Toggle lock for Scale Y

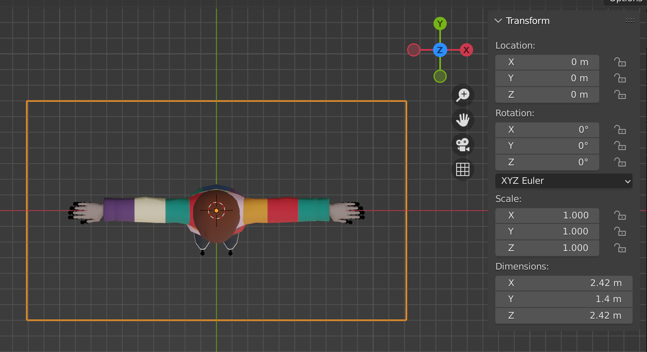(620, 232)
